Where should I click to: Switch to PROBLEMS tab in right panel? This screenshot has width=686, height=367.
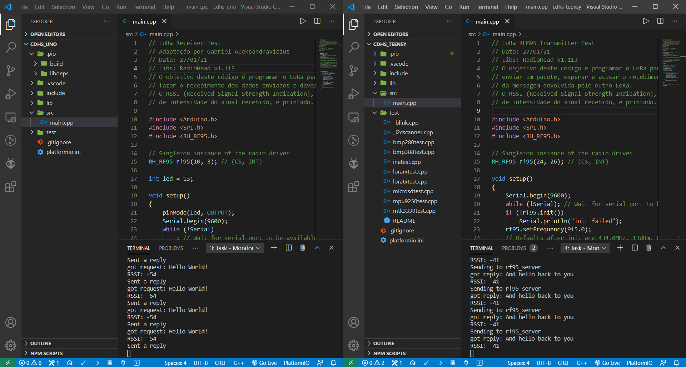coord(519,248)
